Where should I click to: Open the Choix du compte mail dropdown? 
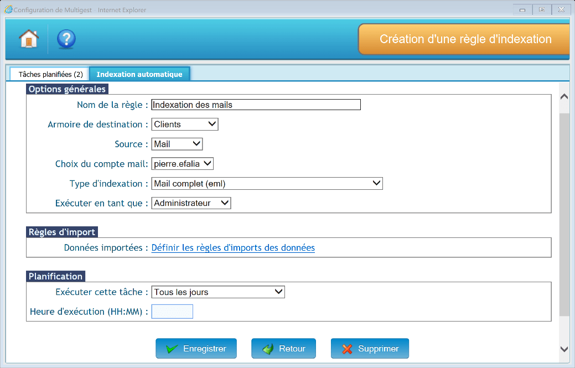pos(182,164)
